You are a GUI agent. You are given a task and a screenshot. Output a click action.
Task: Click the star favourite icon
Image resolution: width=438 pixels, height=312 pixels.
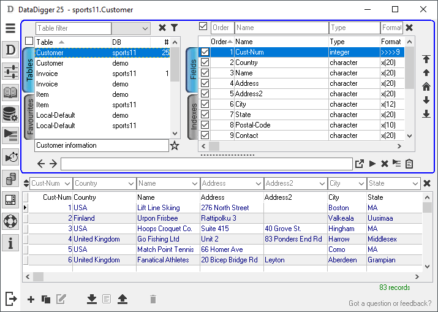(175, 146)
